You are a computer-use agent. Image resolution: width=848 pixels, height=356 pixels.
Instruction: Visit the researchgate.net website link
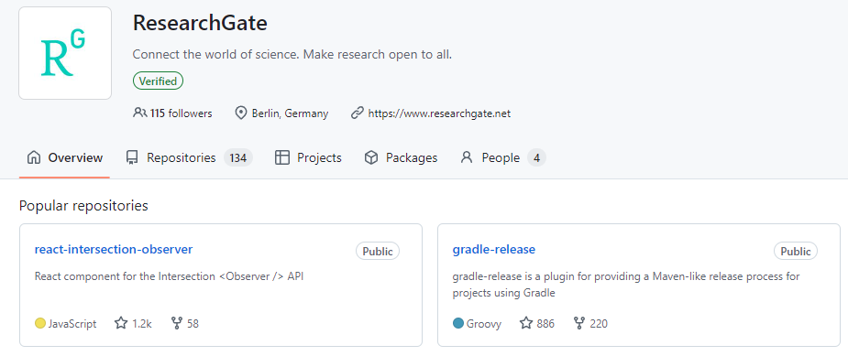[439, 113]
